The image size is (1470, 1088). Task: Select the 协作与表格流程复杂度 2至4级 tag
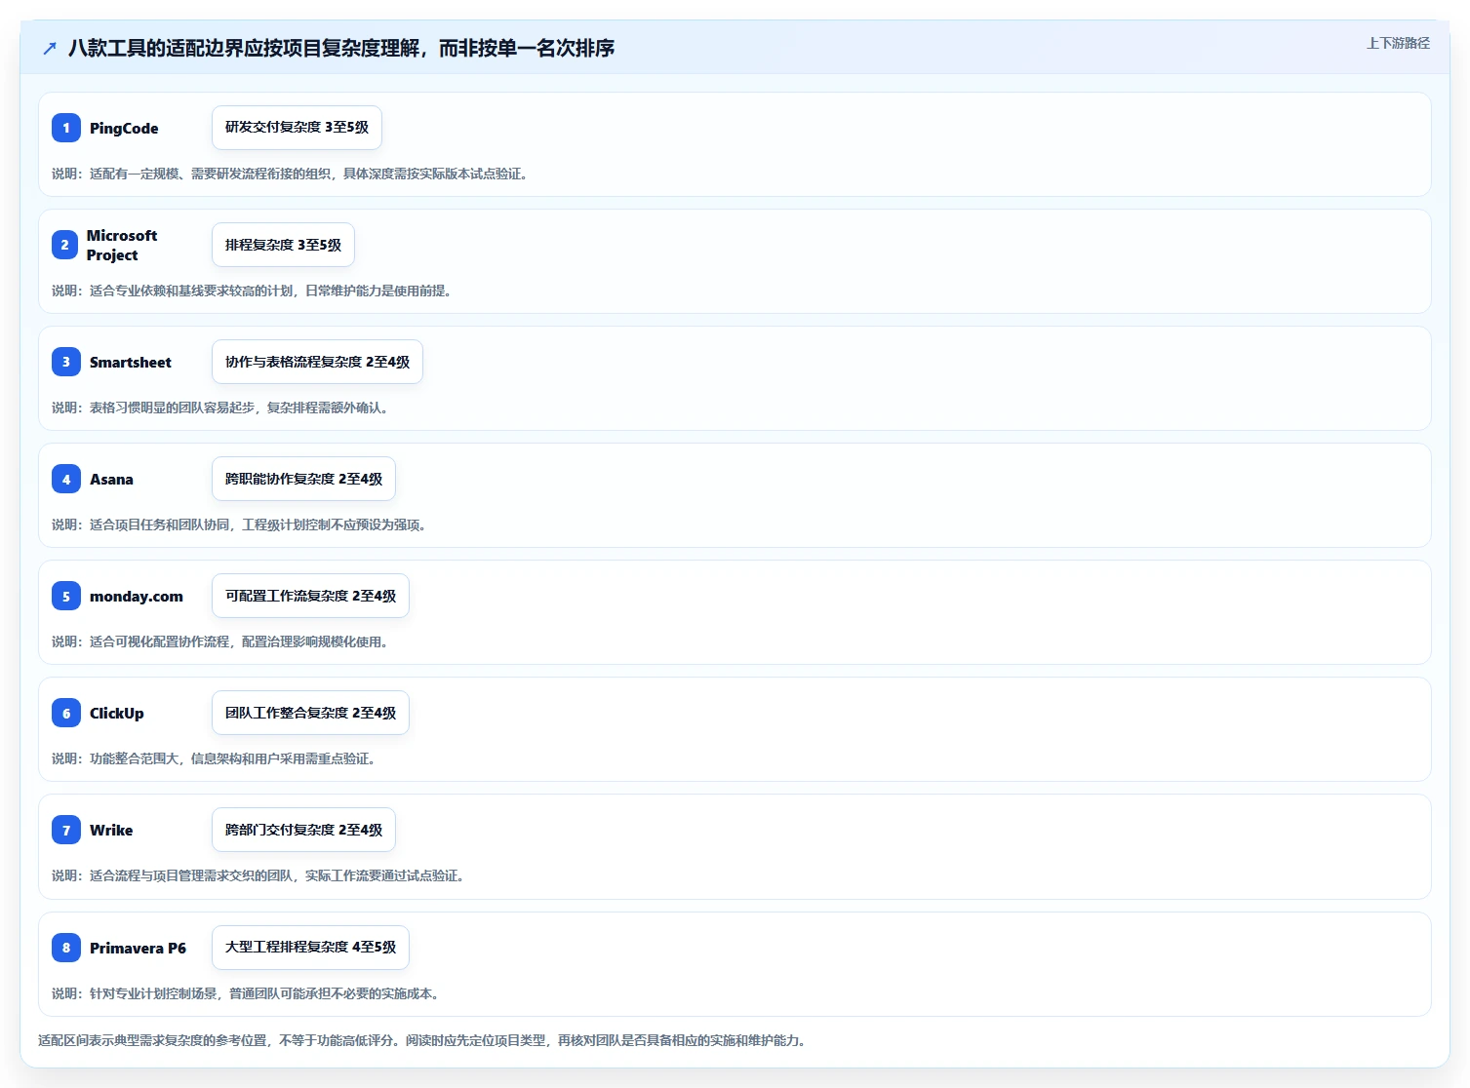pyautogui.click(x=317, y=362)
